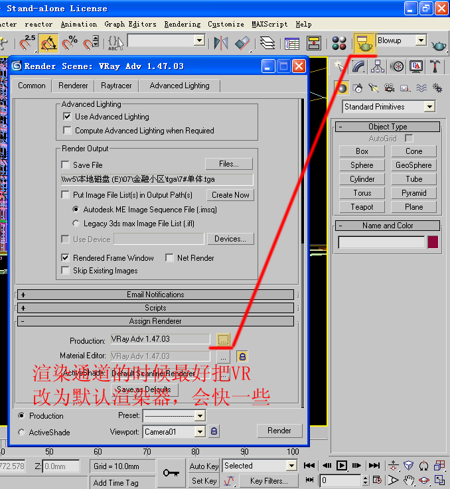The width and height of the screenshot is (450, 489).
Task: Open Render Scene dialog teapot icon
Action: [364, 43]
